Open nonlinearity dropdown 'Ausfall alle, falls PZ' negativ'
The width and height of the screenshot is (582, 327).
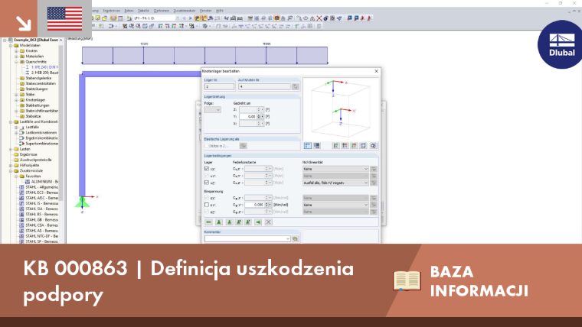click(335, 183)
